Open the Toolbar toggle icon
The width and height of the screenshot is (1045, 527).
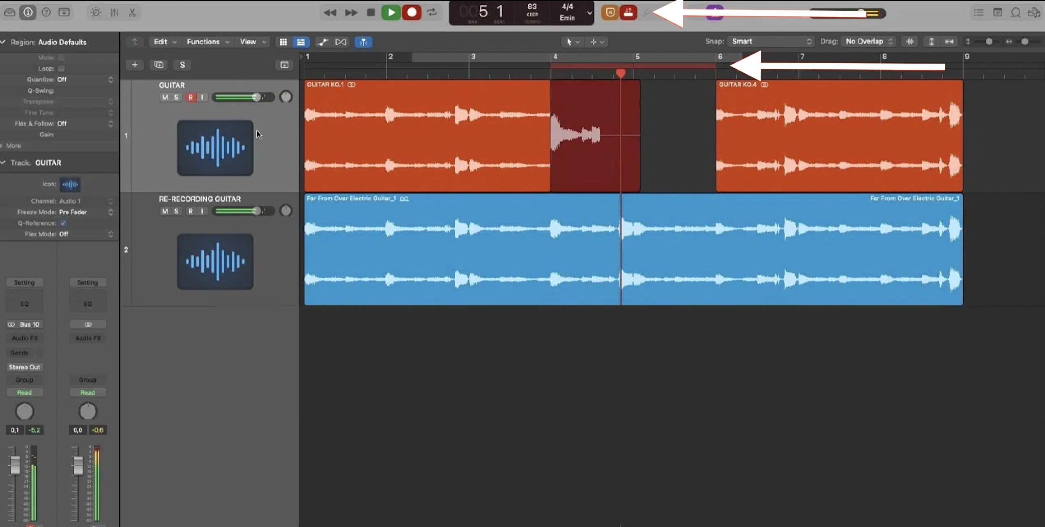64,12
